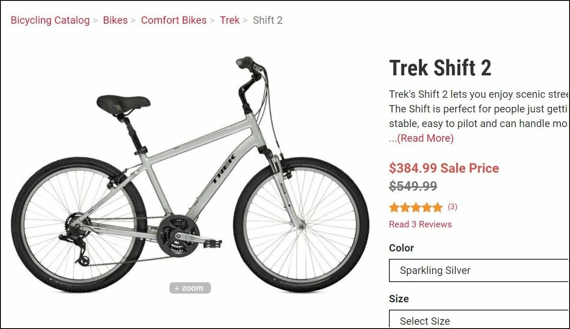The width and height of the screenshot is (570, 329).
Task: Click the crossed-out $549.99 original price
Action: [x=413, y=186]
